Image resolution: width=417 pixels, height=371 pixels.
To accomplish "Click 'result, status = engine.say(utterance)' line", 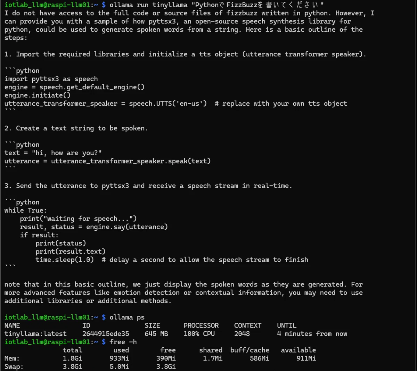I will coord(94,227).
